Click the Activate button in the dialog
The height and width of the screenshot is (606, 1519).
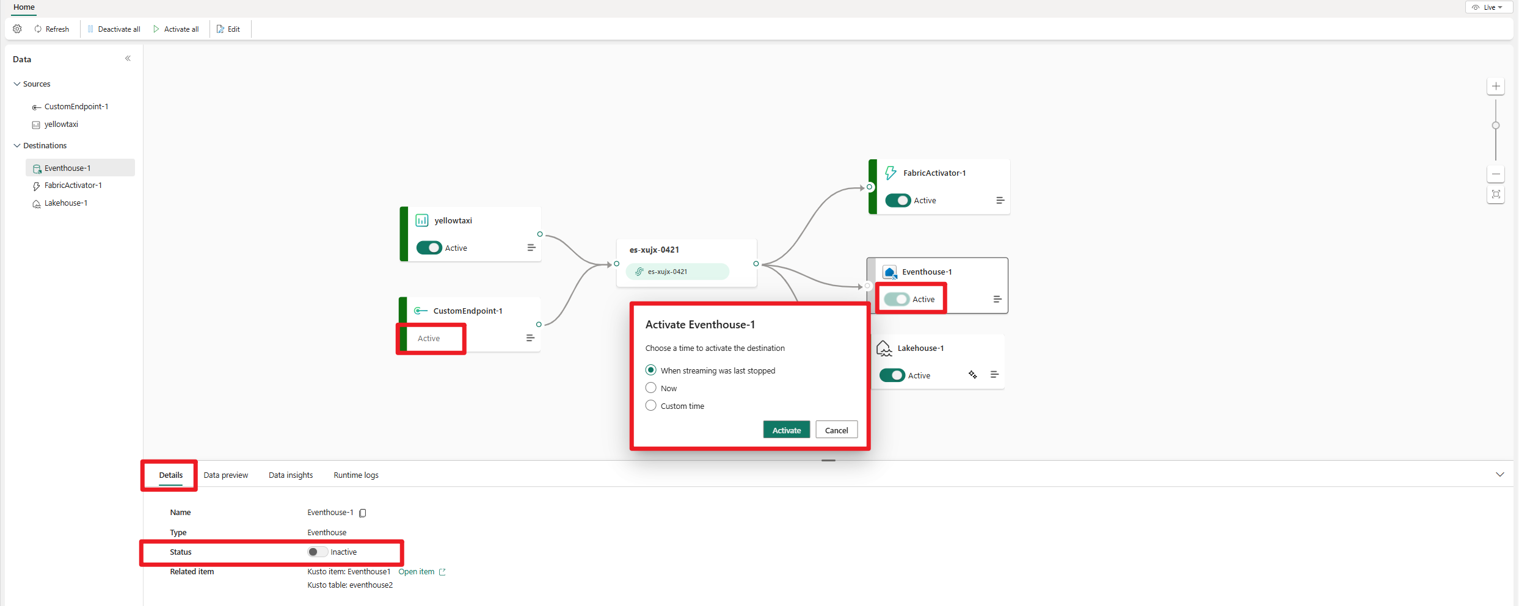click(787, 430)
